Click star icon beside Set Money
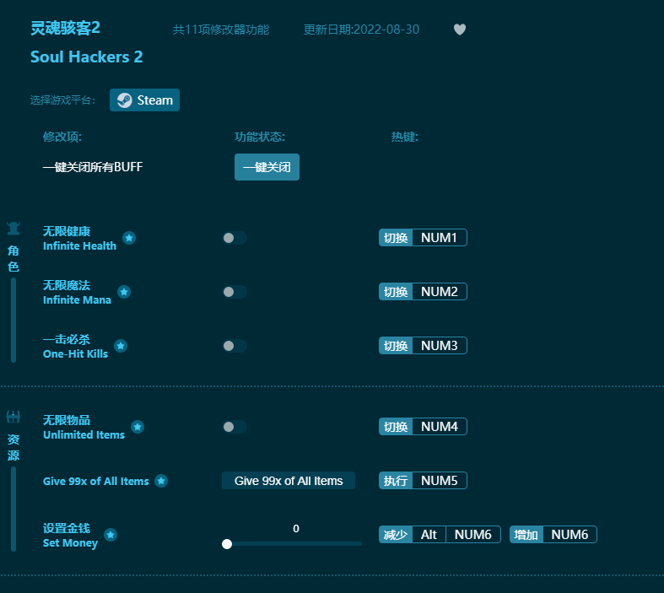Screen dimensions: 664x593 (111, 535)
